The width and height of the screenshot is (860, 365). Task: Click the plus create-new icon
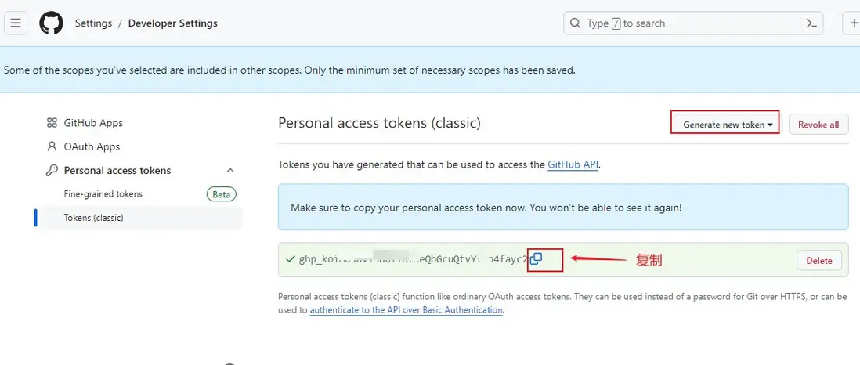tap(852, 23)
